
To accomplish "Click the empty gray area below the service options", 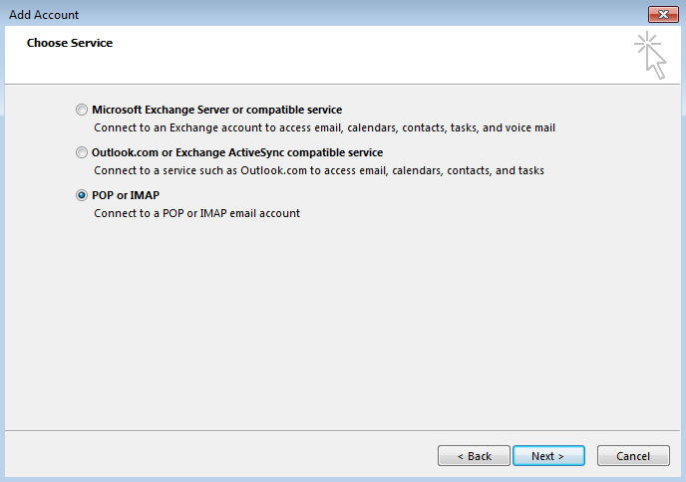I will click(343, 326).
